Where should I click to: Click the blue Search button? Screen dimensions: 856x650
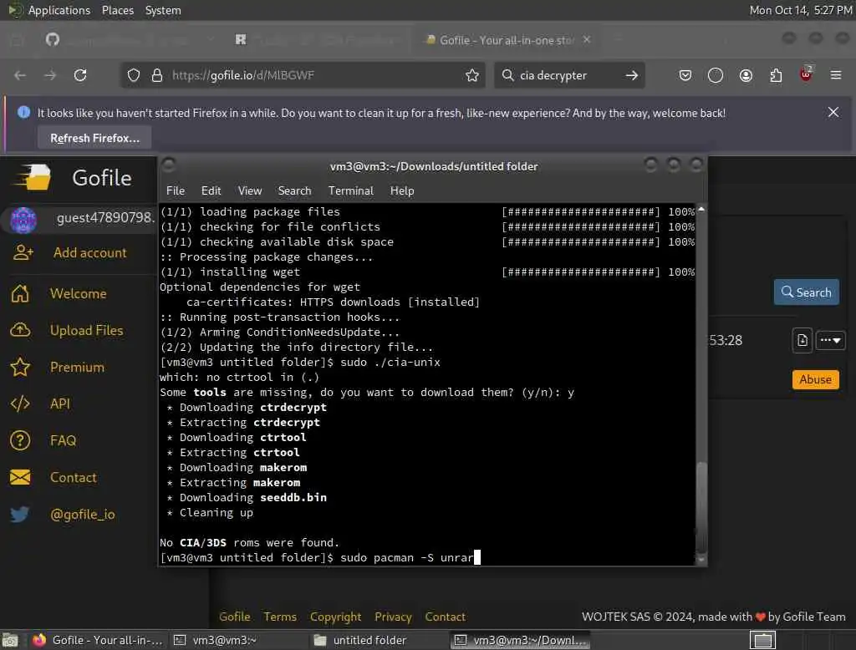tap(807, 292)
